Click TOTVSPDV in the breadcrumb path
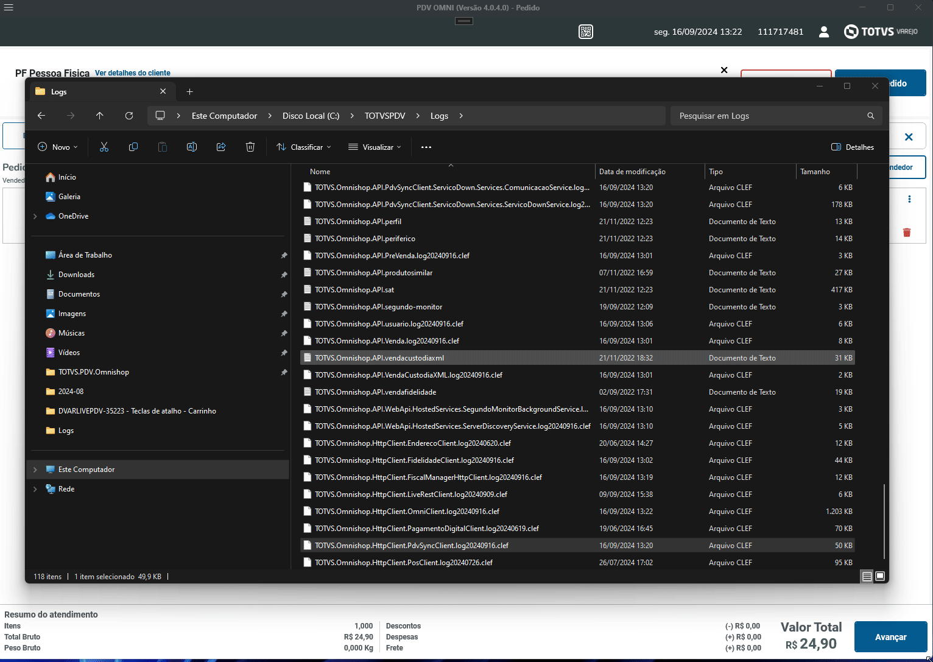 pyautogui.click(x=385, y=116)
